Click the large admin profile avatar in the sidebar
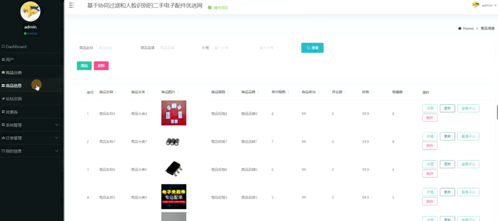Image resolution: width=498 pixels, height=221 pixels. tap(30, 12)
